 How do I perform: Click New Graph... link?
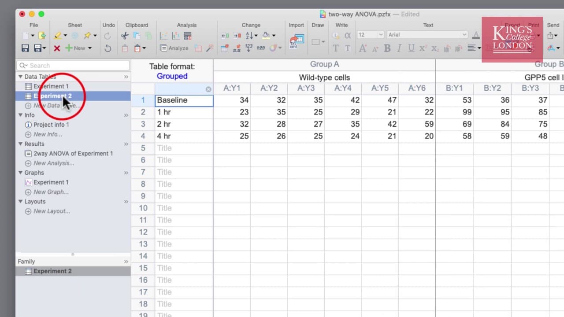[x=51, y=192]
